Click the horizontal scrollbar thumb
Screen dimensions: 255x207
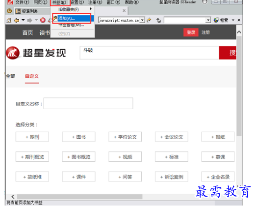(x=79, y=197)
